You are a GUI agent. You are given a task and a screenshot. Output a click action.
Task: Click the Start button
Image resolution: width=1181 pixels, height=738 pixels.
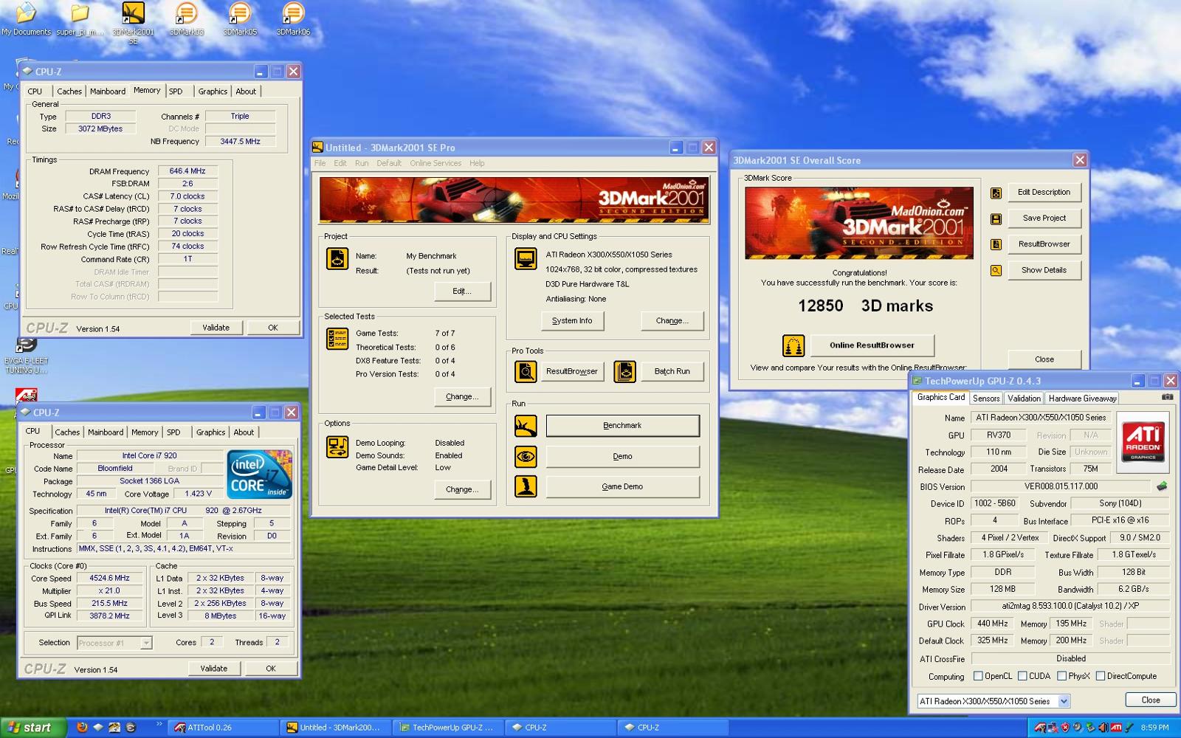[31, 728]
